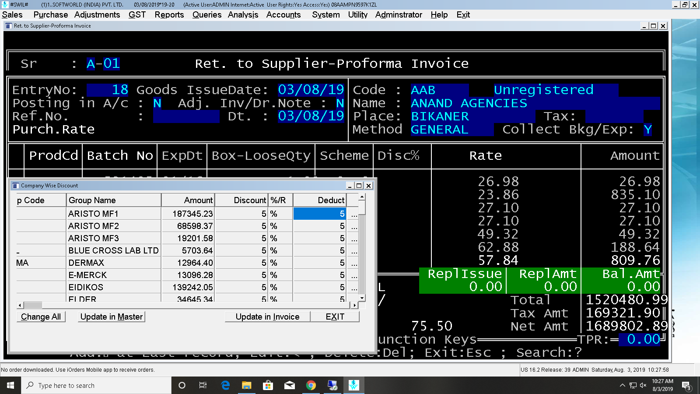700x394 pixels.
Task: Click the EntryNo field showing 18
Action: click(108, 90)
